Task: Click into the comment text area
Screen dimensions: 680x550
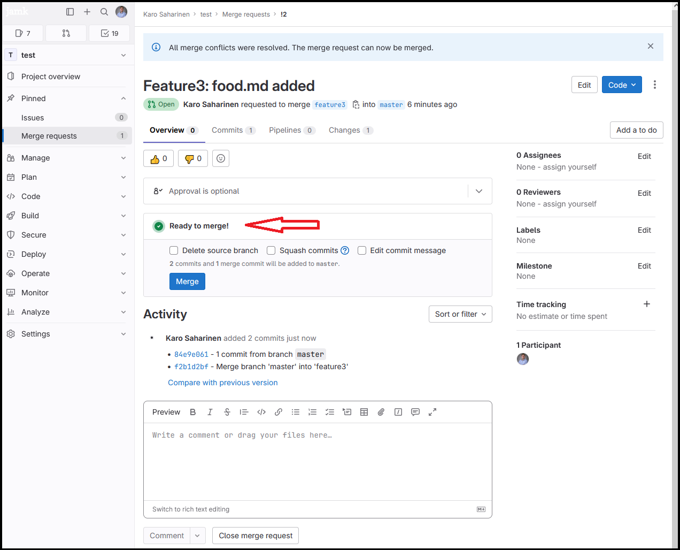Action: pos(318,460)
